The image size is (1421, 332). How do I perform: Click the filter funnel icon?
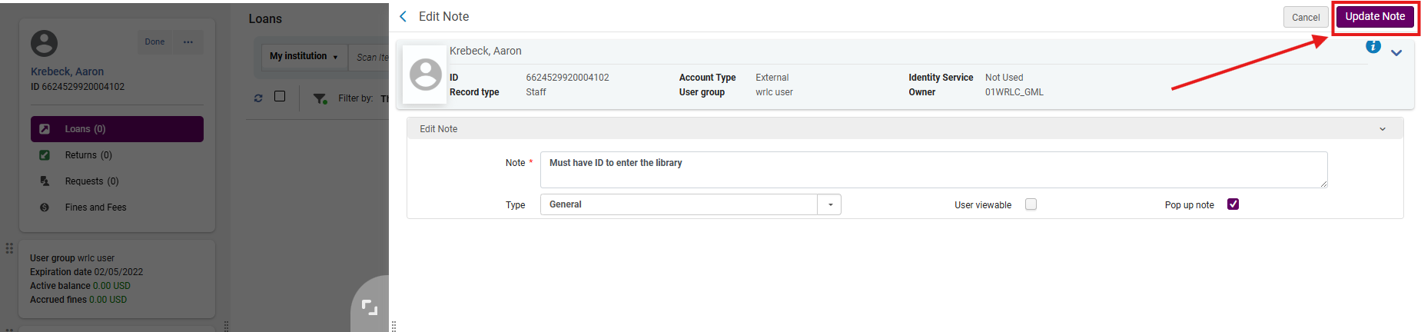320,98
